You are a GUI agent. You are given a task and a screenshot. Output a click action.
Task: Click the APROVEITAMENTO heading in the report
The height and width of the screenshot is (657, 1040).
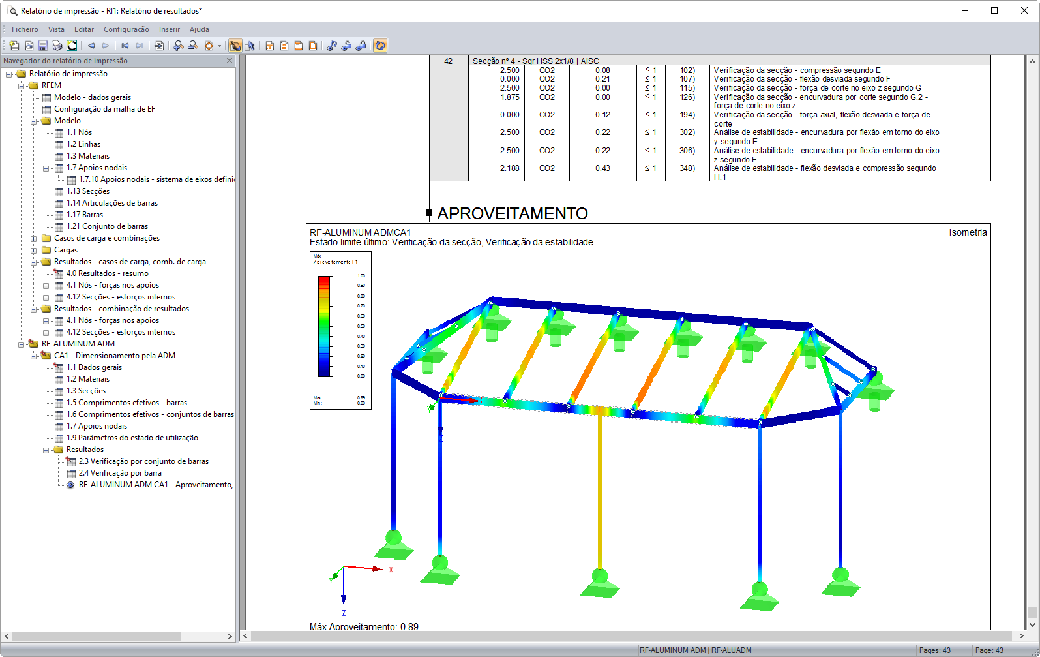click(513, 213)
